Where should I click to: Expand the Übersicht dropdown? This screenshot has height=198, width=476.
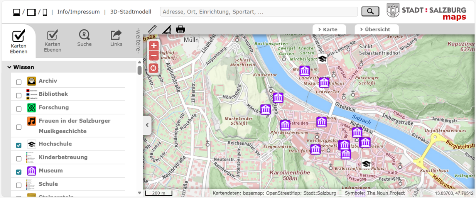(x=376, y=29)
